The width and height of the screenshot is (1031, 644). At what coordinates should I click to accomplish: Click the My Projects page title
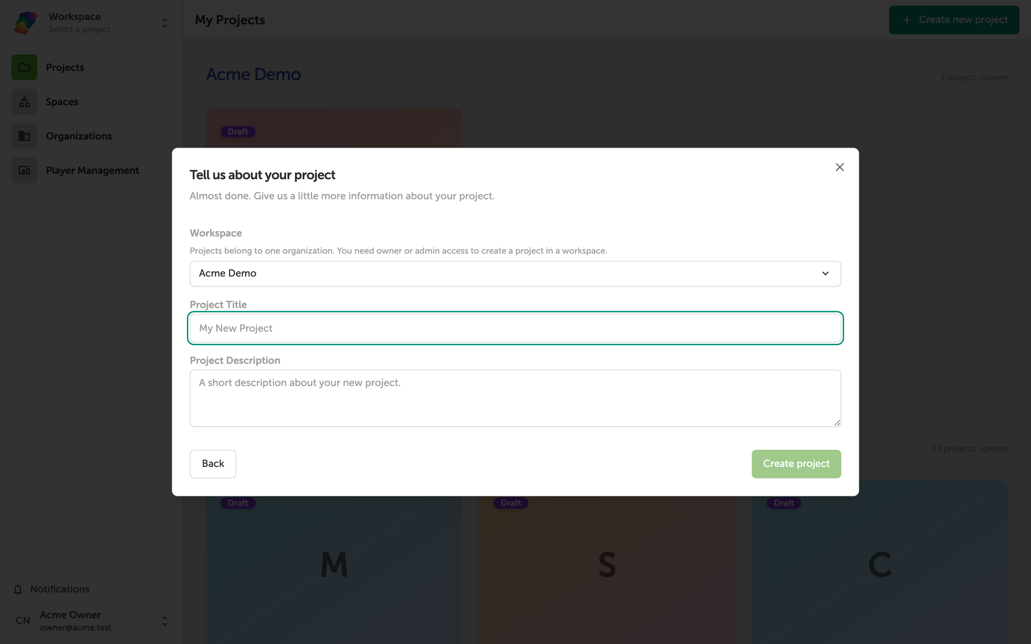click(230, 20)
